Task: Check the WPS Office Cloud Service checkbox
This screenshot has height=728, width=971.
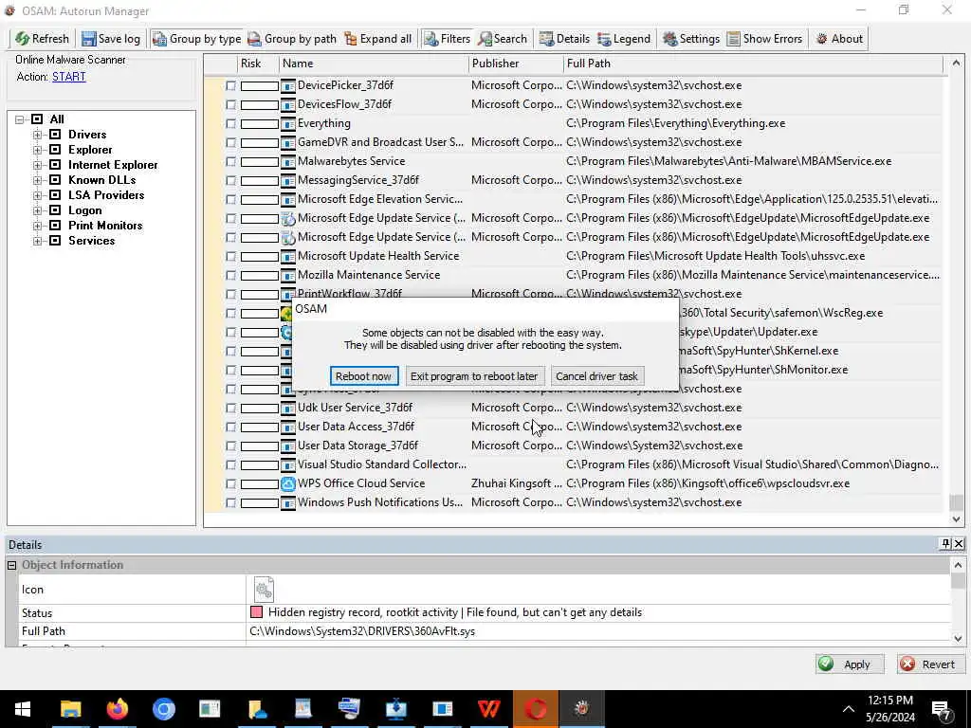Action: [230, 484]
